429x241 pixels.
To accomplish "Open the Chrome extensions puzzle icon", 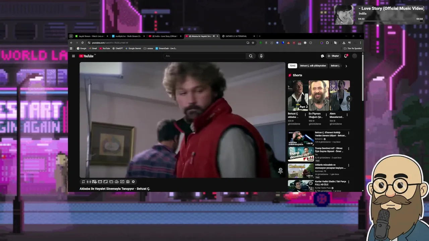I will [327, 43].
